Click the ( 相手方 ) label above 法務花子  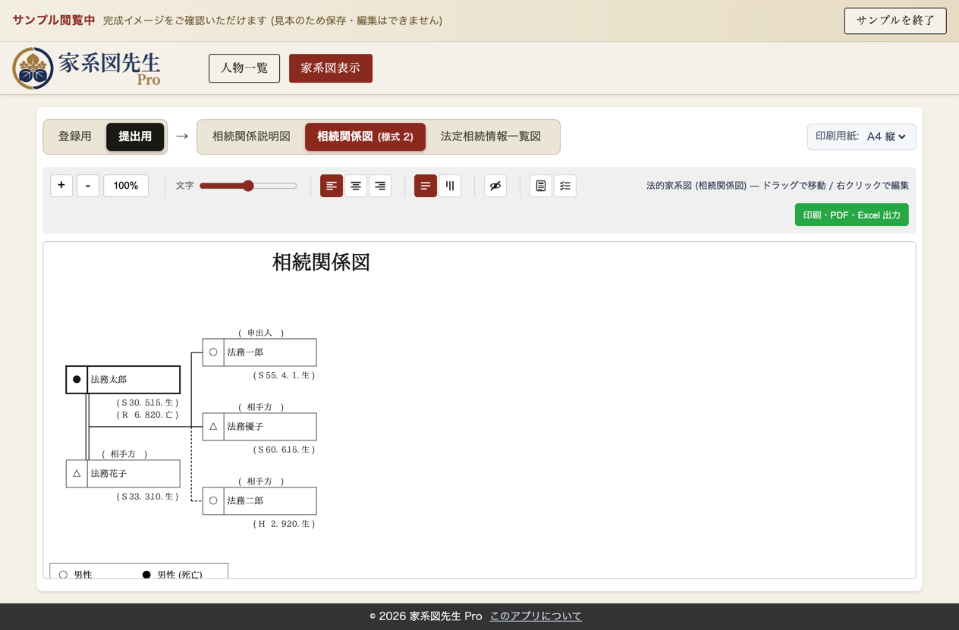click(124, 454)
